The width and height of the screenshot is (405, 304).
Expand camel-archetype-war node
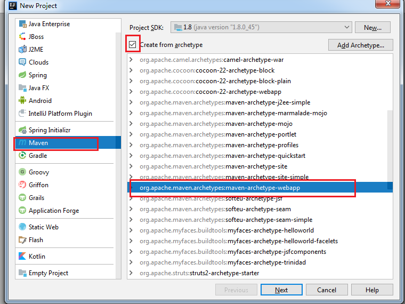(131, 60)
